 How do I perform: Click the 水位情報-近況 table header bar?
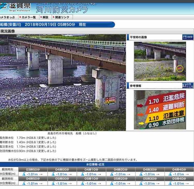click(97, 164)
